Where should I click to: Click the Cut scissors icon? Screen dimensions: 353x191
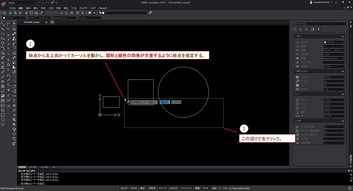coord(26,13)
